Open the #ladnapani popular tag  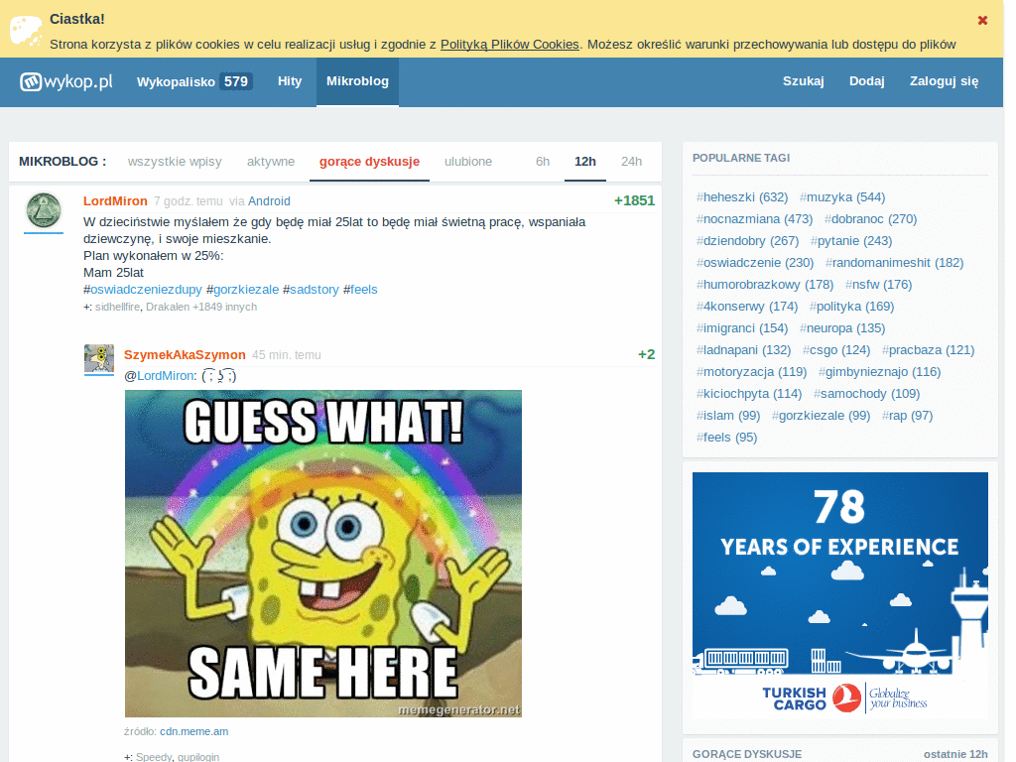pyautogui.click(x=743, y=350)
